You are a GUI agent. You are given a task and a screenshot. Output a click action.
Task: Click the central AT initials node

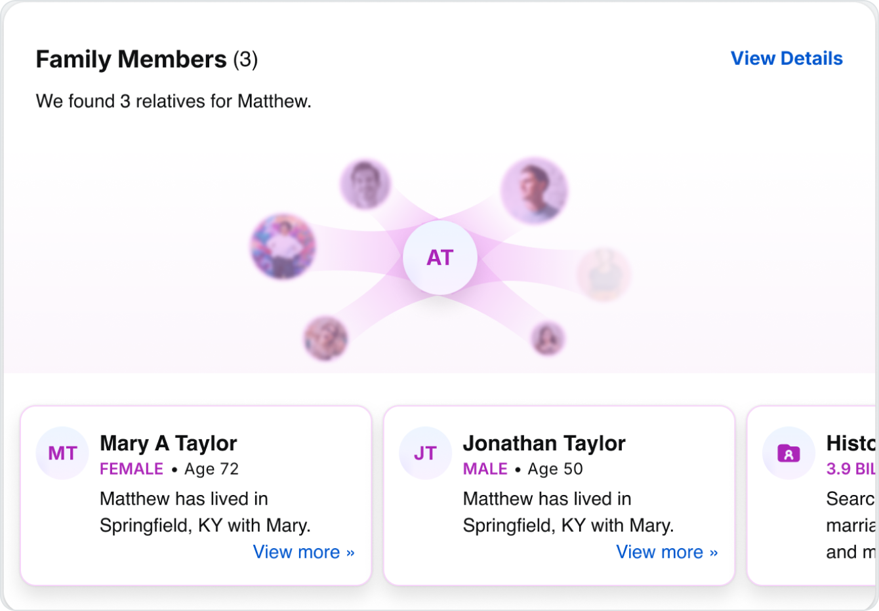(x=439, y=258)
